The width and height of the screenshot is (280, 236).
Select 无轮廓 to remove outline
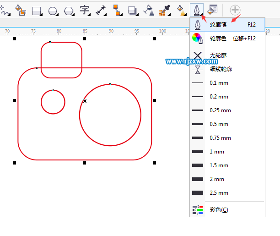click(218, 55)
